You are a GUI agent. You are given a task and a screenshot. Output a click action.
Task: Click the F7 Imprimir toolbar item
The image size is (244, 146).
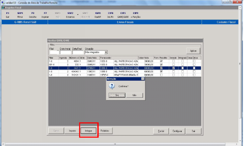pos(45,15)
